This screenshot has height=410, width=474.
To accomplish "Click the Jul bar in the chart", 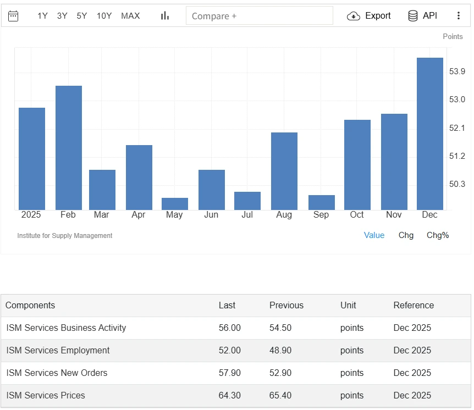I will (x=247, y=201).
